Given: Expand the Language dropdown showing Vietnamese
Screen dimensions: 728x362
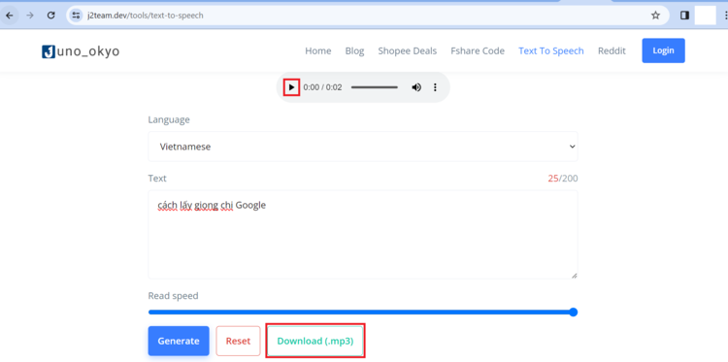Looking at the screenshot, I should tap(363, 147).
